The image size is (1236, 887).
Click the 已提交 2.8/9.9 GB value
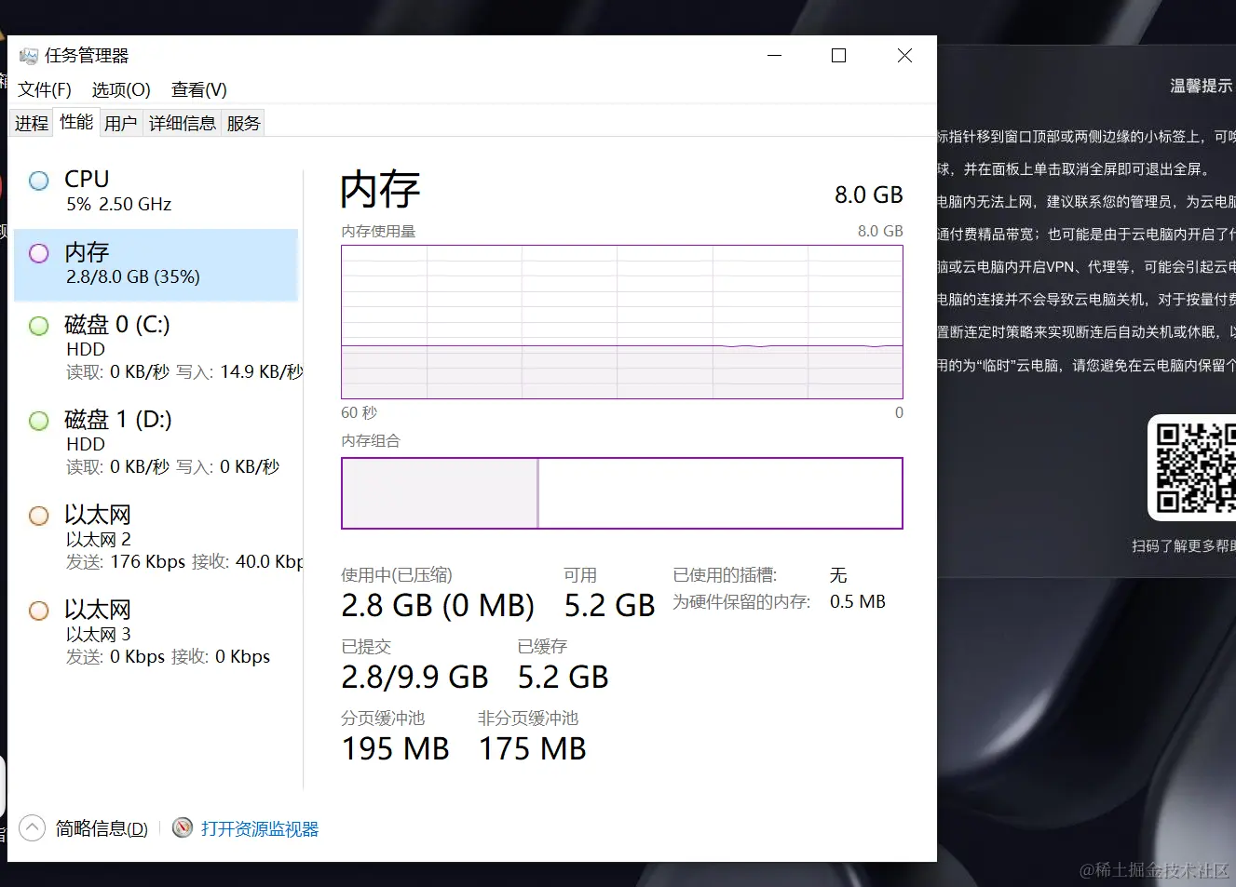[414, 678]
